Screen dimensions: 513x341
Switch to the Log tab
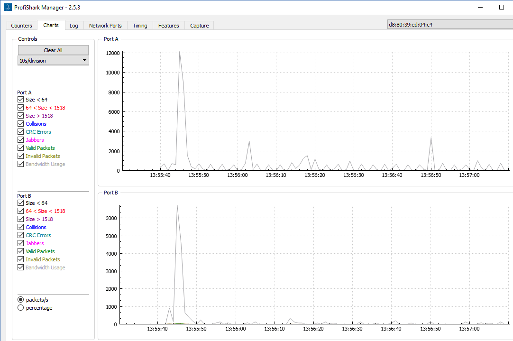coord(73,26)
